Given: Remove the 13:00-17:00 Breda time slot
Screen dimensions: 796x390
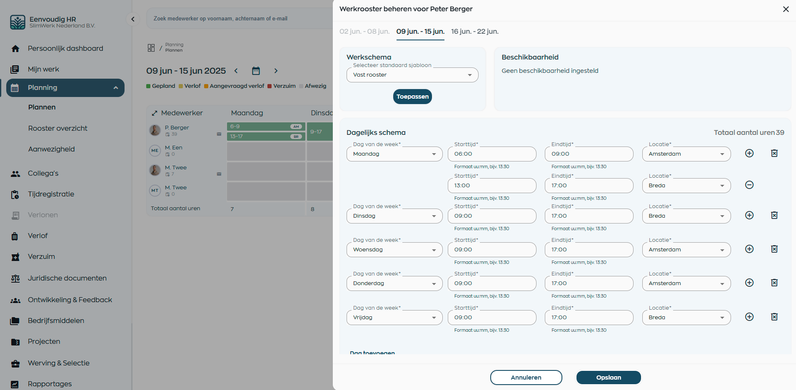Looking at the screenshot, I should tap(749, 185).
